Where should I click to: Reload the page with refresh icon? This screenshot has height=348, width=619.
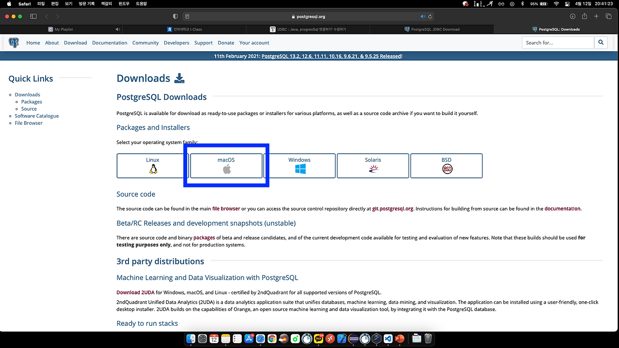pos(430,16)
